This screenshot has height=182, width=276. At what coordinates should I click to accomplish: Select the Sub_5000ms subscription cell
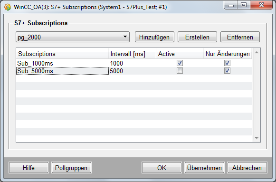point(62,71)
